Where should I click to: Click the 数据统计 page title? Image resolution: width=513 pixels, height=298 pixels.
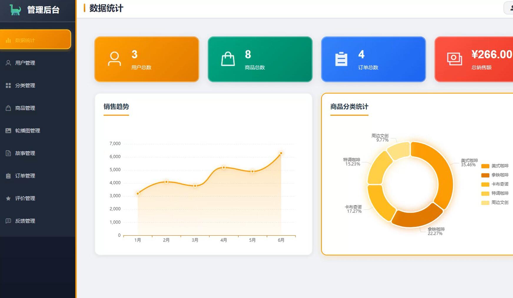[106, 8]
